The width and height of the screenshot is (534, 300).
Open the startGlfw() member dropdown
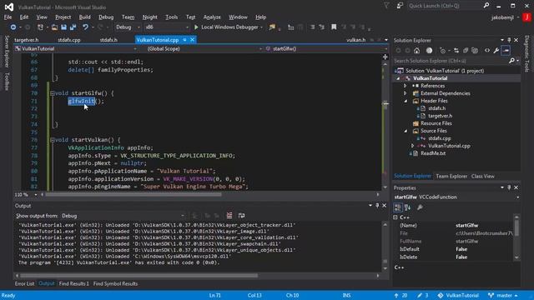click(x=325, y=48)
